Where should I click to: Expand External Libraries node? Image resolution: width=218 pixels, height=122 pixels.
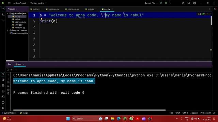[x=7, y=30]
